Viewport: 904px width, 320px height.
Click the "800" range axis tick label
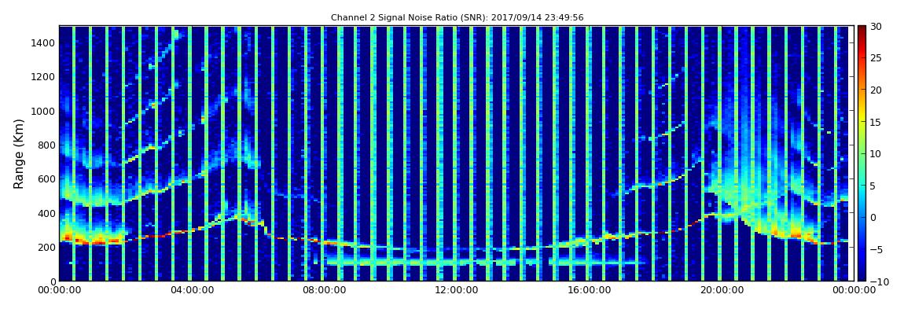point(46,145)
